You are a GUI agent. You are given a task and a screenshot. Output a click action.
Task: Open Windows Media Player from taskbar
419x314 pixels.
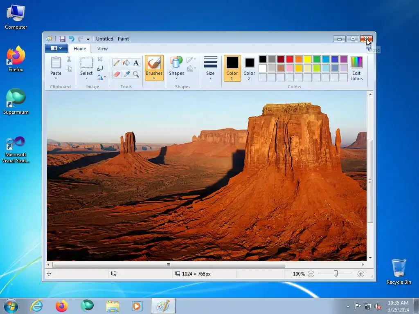click(137, 306)
